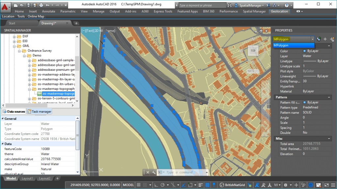Image resolution: width=337 pixels, height=189 pixels.
Task: Click the ViewCube TOP face
Action: tap(253, 51)
